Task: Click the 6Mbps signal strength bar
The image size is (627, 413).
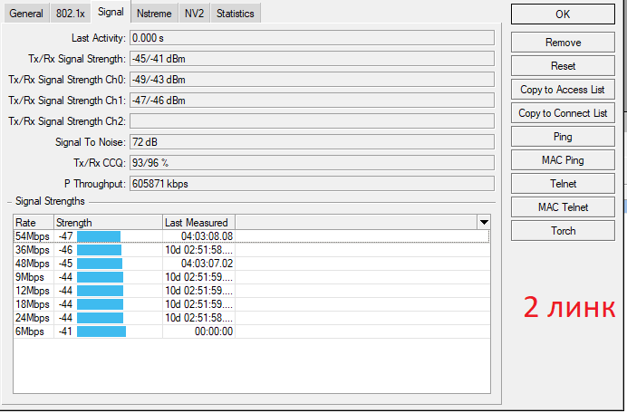Action: coord(101,331)
